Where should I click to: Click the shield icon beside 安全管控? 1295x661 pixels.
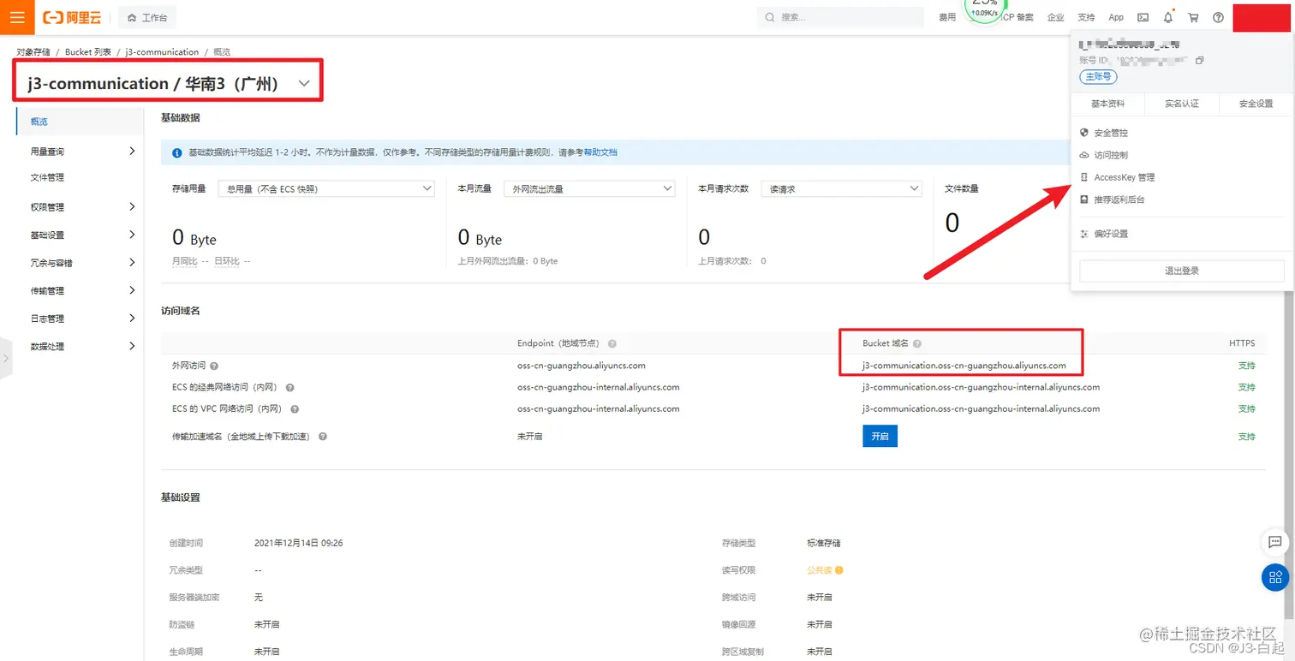1084,133
